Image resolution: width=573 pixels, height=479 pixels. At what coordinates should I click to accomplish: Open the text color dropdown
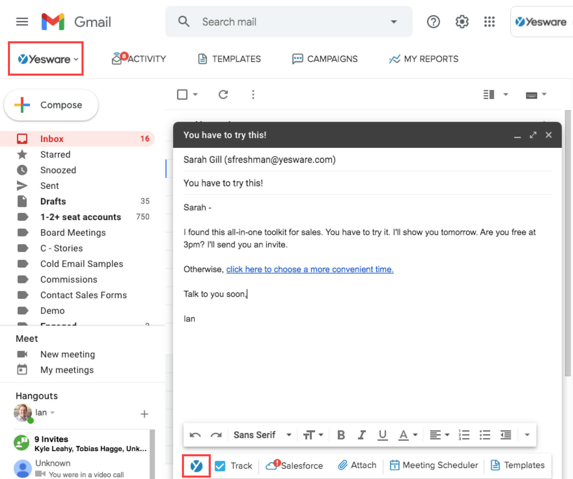tap(408, 435)
